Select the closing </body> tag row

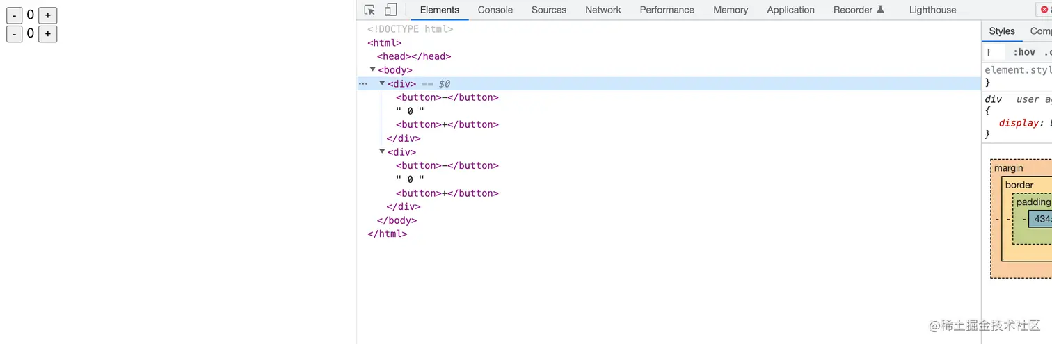point(397,220)
